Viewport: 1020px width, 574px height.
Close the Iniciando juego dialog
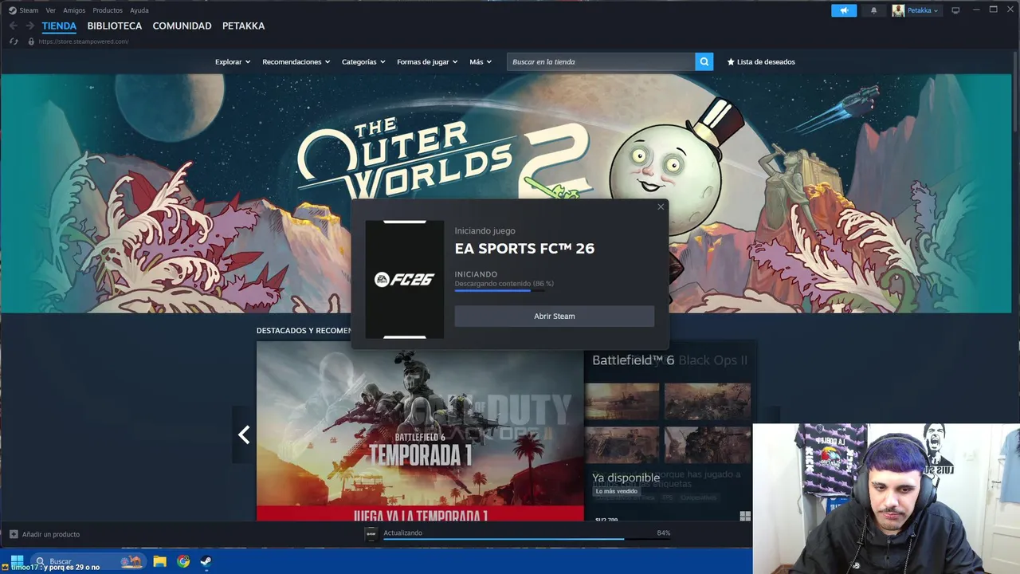pos(661,206)
